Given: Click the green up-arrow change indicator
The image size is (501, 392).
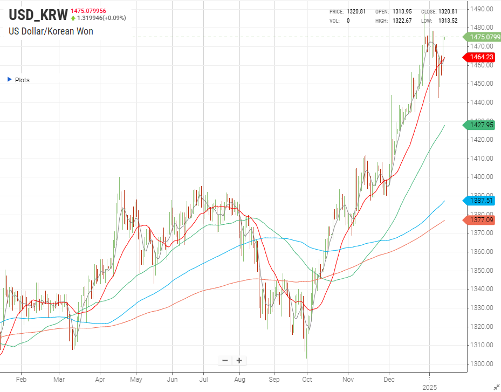Looking at the screenshot, I should [x=73, y=18].
